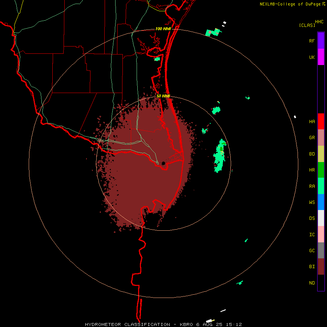This screenshot has width=327, height=327.
Task: Click the GC gray legend swatch
Action: (x=321, y=250)
